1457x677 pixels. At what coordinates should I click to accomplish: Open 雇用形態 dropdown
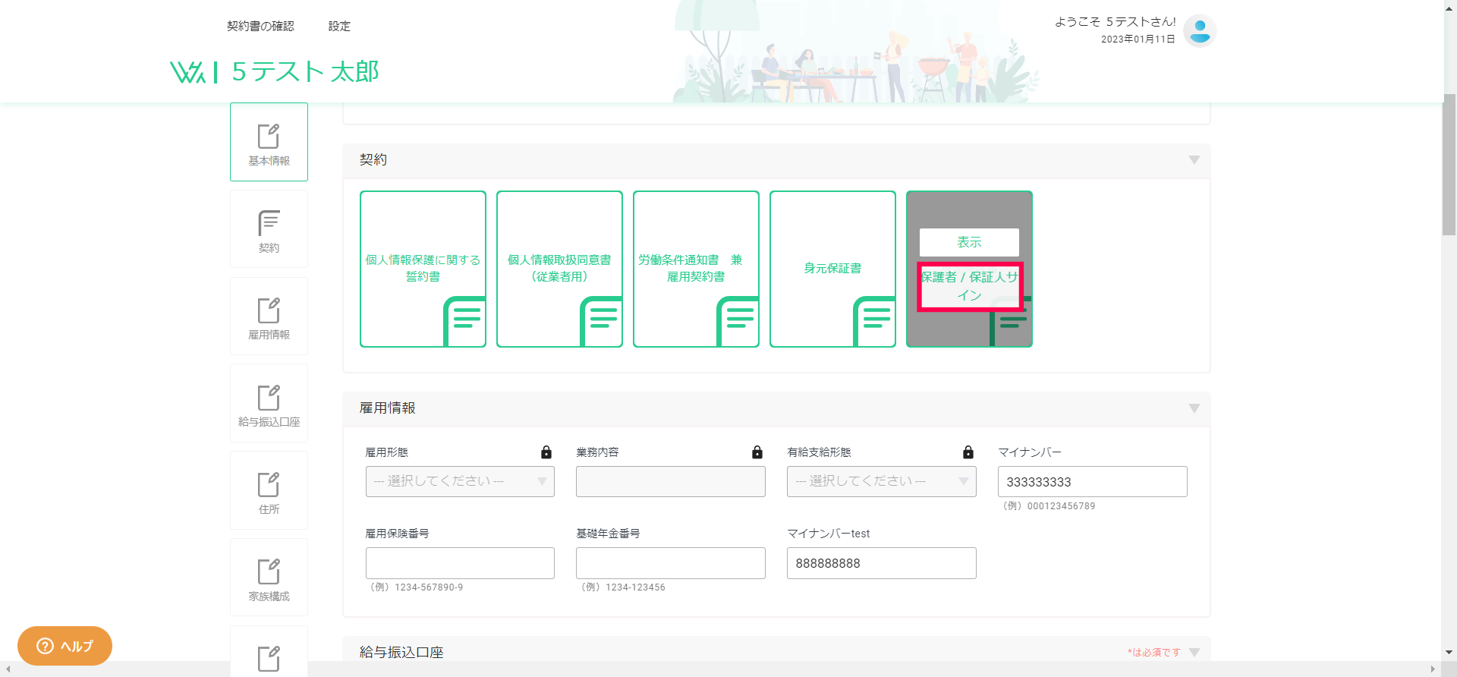[460, 481]
